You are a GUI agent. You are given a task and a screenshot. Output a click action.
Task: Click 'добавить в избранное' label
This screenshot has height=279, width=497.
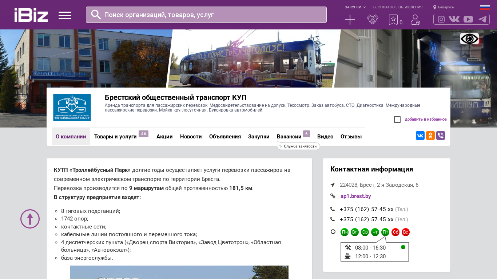(x=426, y=120)
